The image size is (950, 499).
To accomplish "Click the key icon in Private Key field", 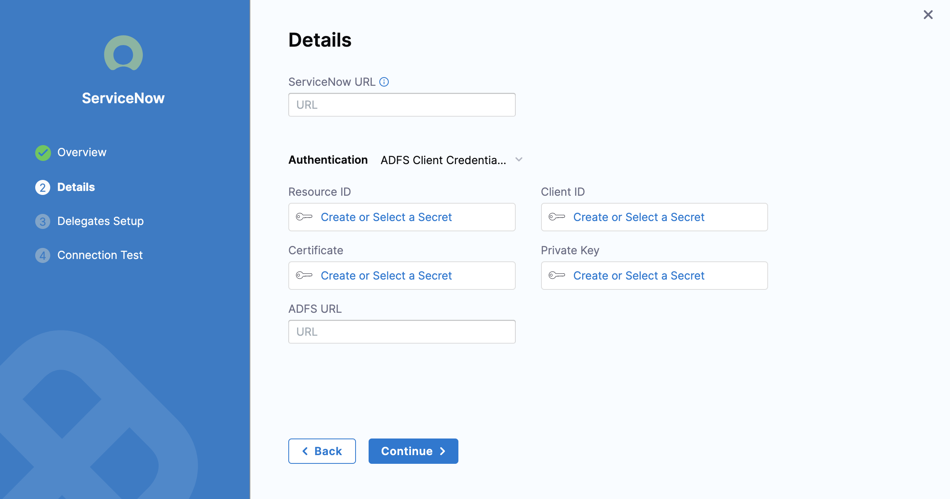I will click(556, 275).
